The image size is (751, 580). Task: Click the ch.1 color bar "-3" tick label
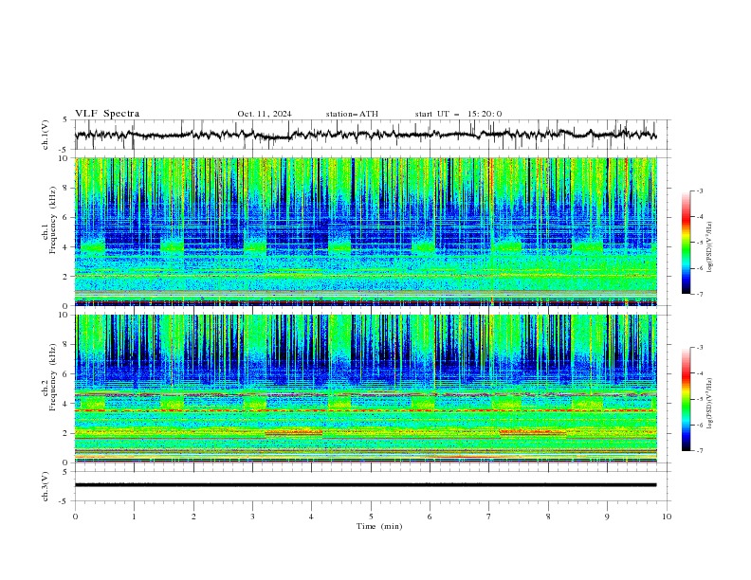pyautogui.click(x=700, y=190)
